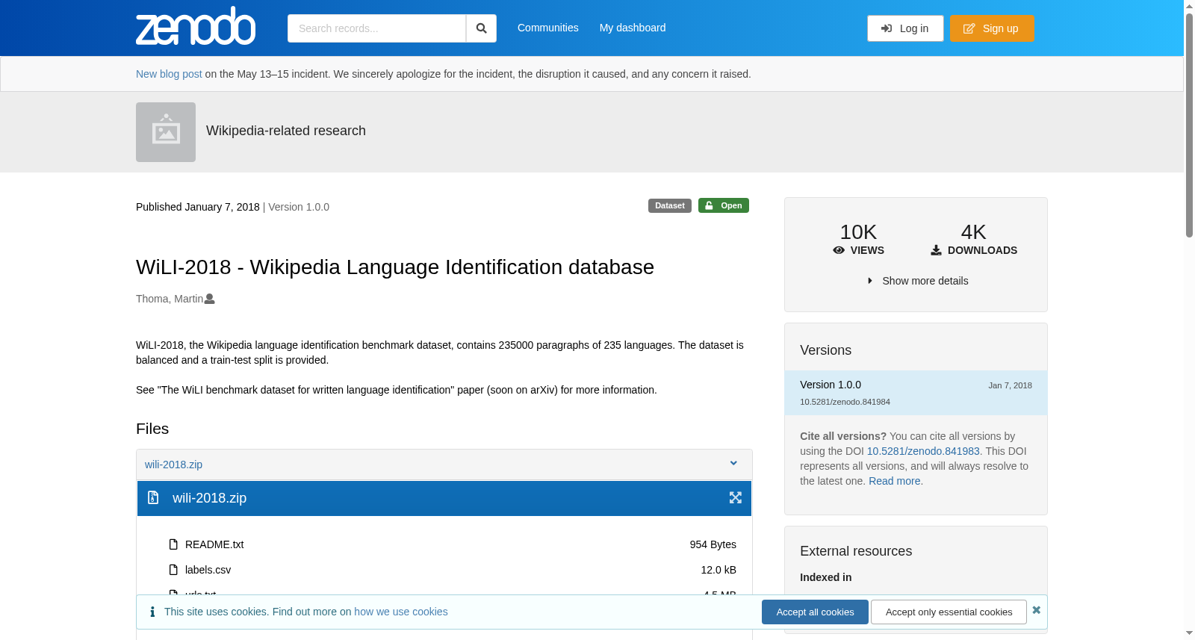Click the wili-2018.zip preview header title
1195x640 pixels.
(209, 498)
